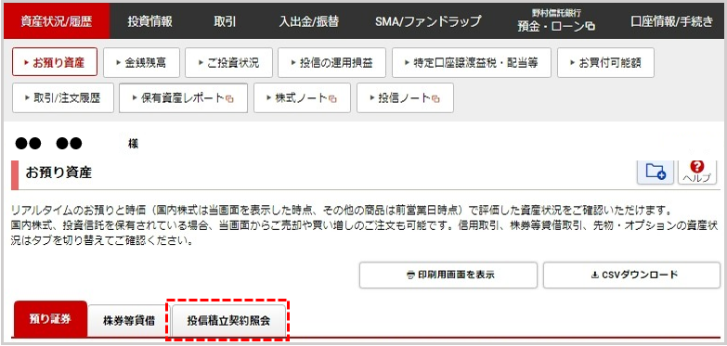Image resolution: width=727 pixels, height=346 pixels.
Task: Open 取引/注文履歴
Action: [x=63, y=97]
